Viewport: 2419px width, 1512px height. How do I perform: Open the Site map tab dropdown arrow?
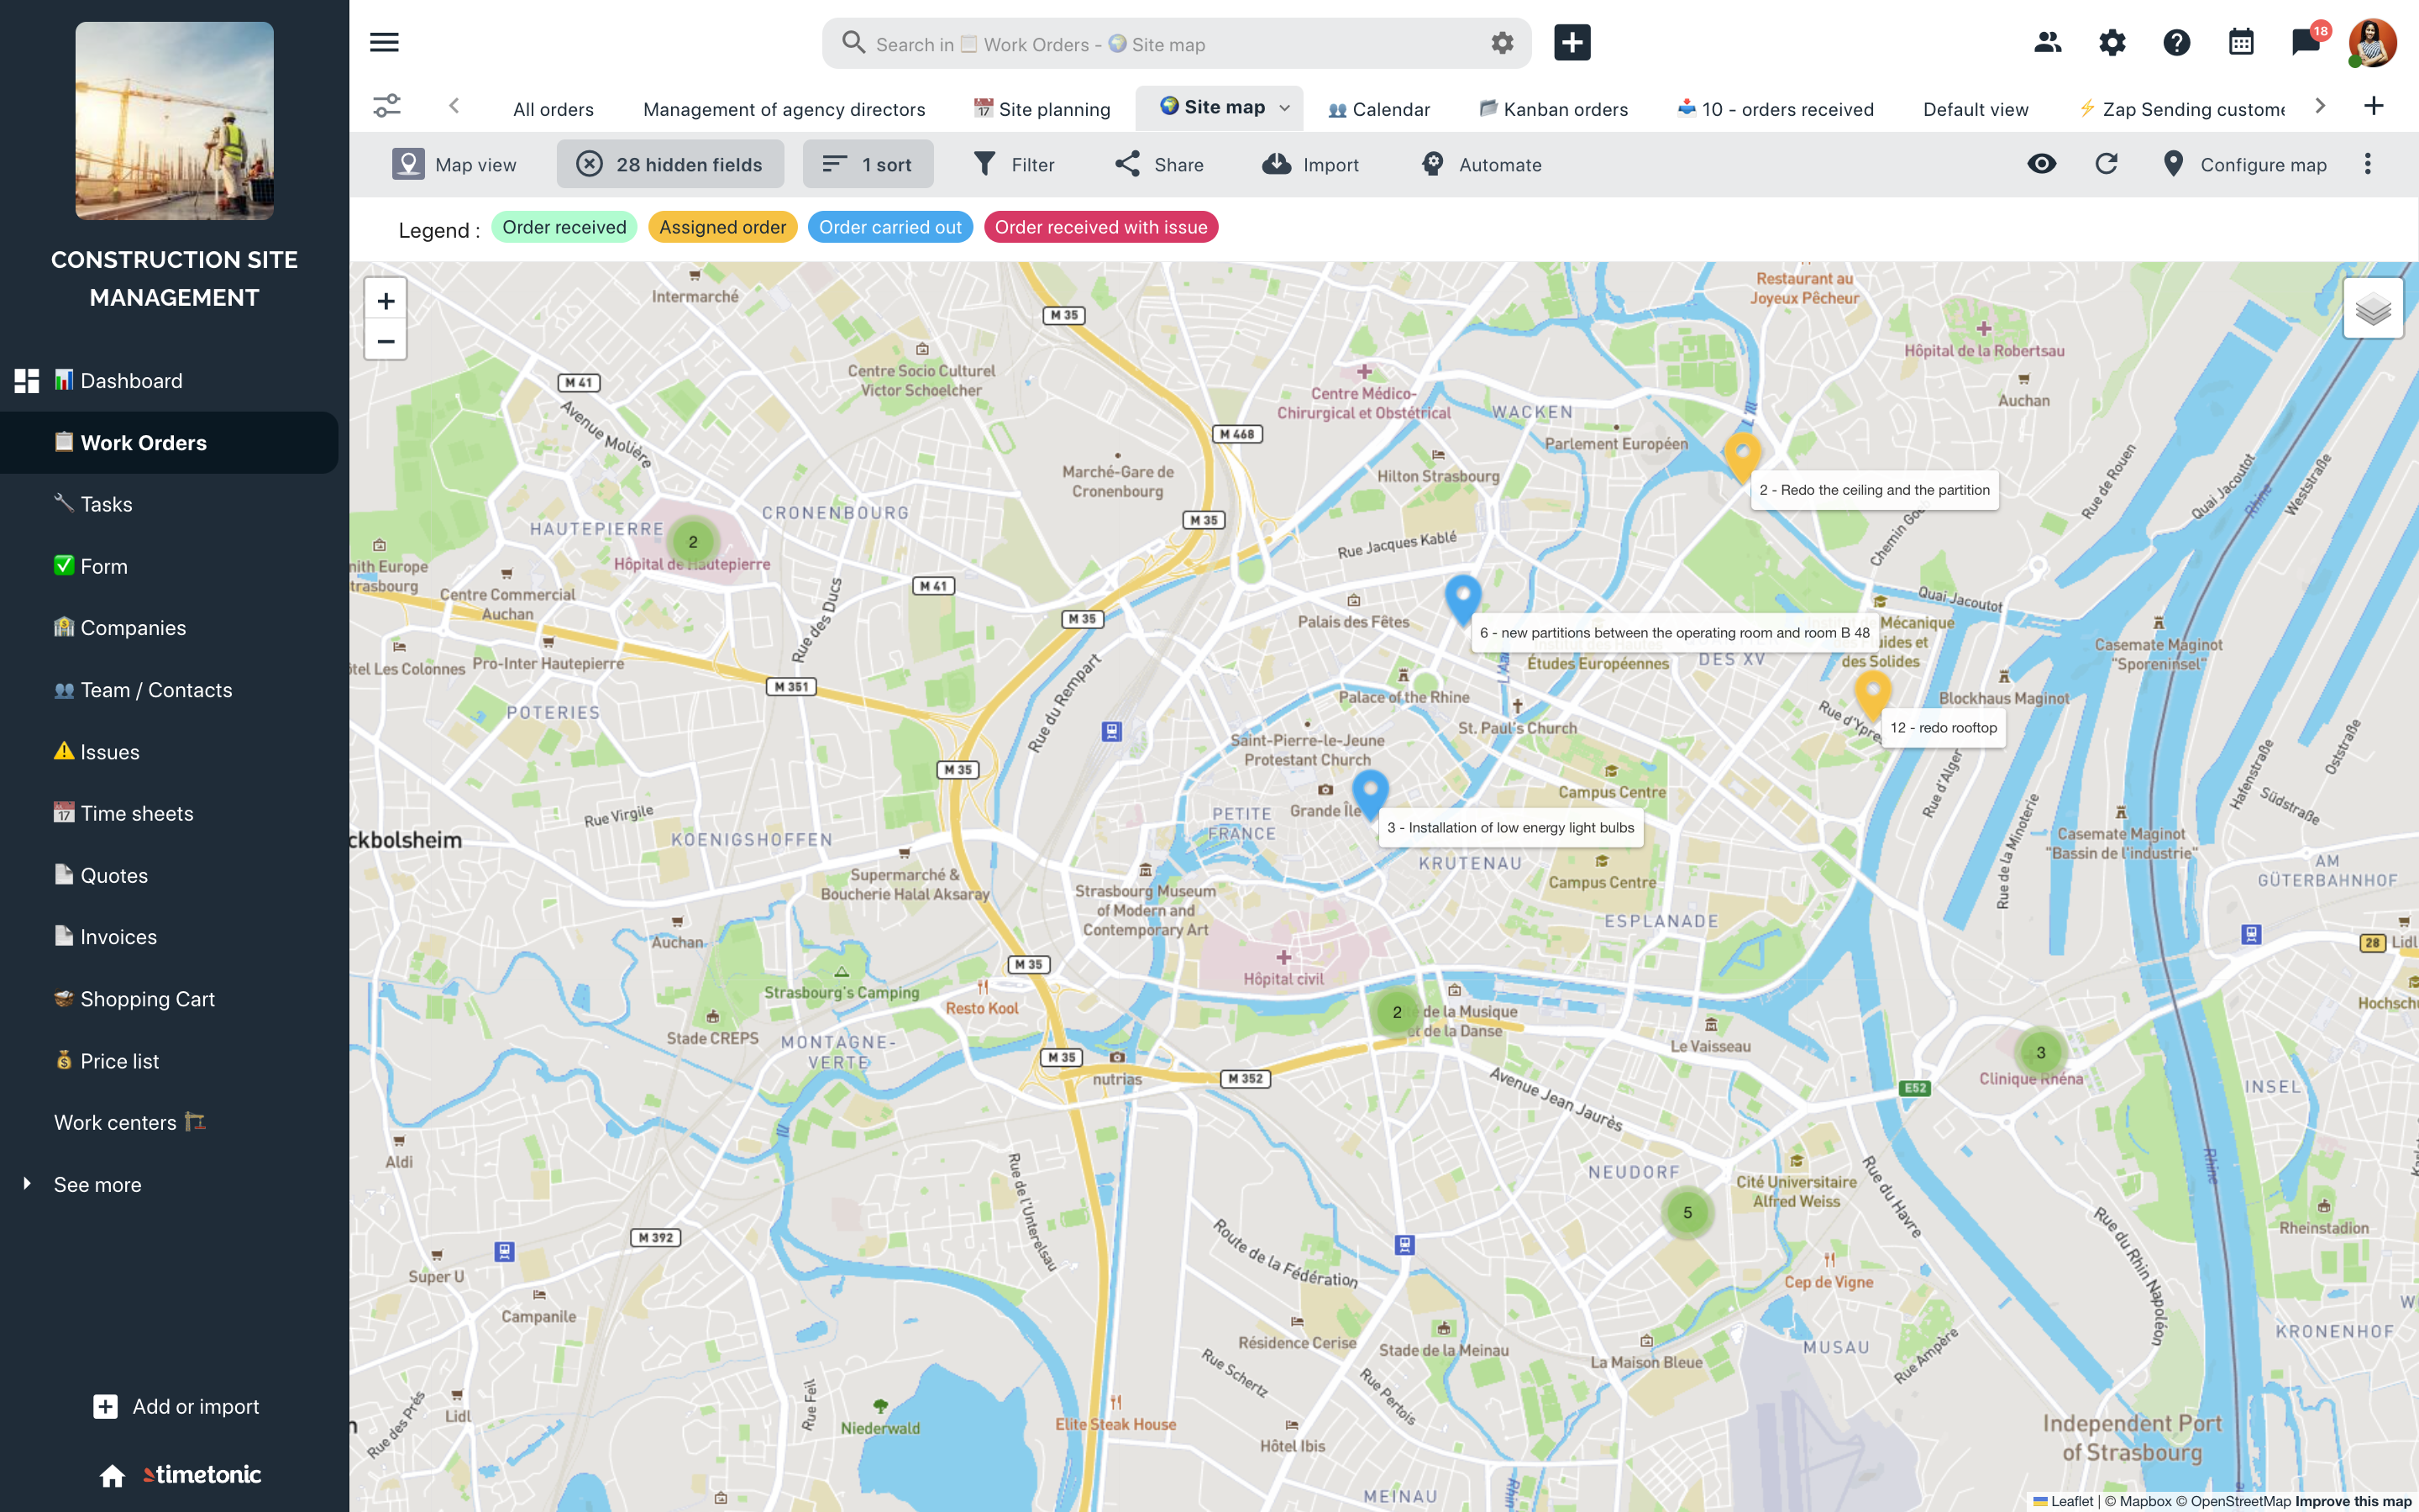1284,108
